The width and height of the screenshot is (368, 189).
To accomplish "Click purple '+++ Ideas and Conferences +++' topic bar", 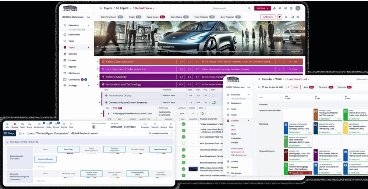I will [x=201, y=69].
